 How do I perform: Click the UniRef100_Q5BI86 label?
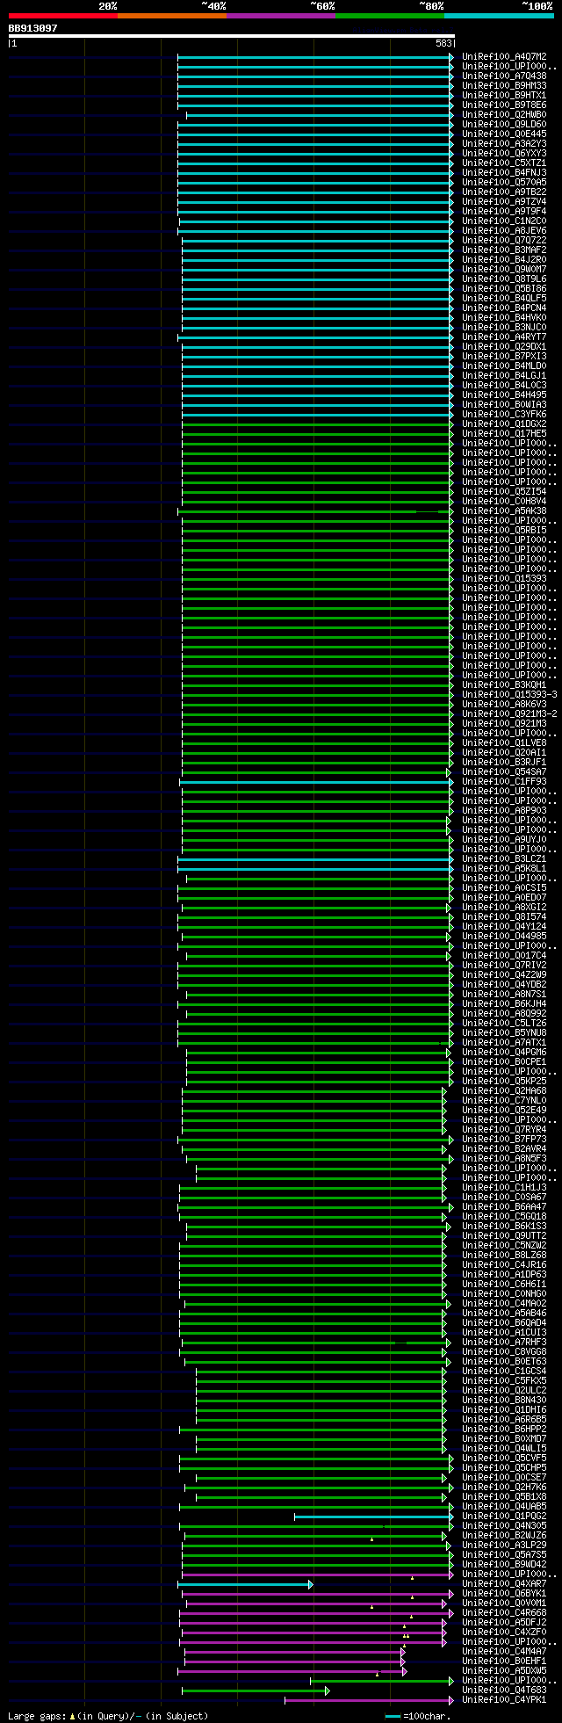[504, 289]
